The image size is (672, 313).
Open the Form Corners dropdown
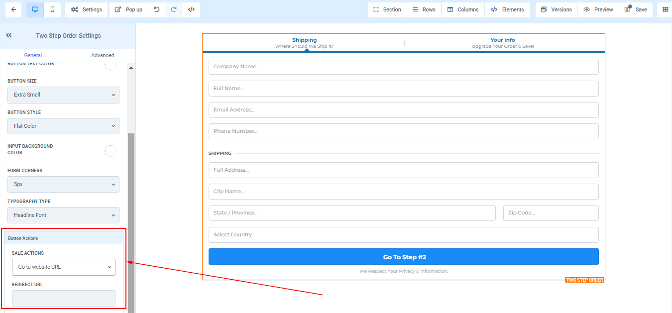[63, 184]
